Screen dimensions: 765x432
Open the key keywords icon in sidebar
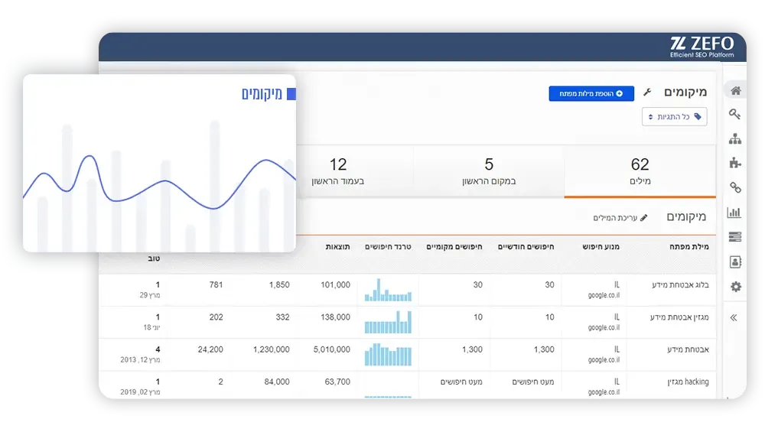(734, 114)
